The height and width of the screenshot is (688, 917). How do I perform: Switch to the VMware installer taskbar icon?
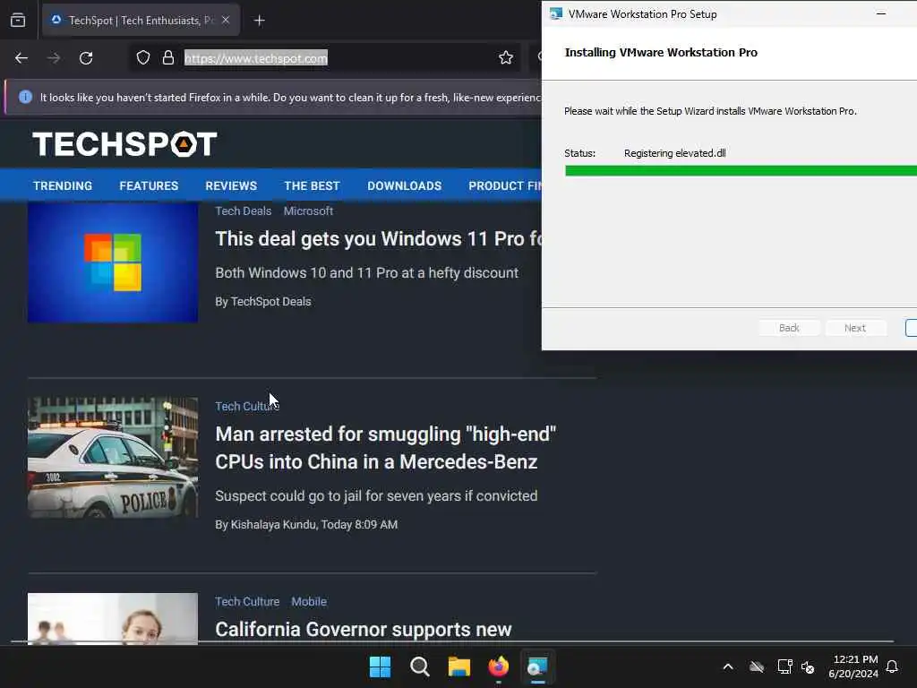point(537,666)
